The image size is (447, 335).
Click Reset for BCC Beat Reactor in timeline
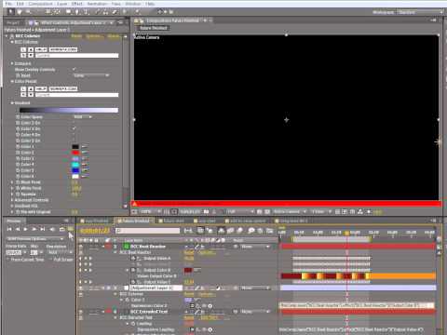click(189, 252)
